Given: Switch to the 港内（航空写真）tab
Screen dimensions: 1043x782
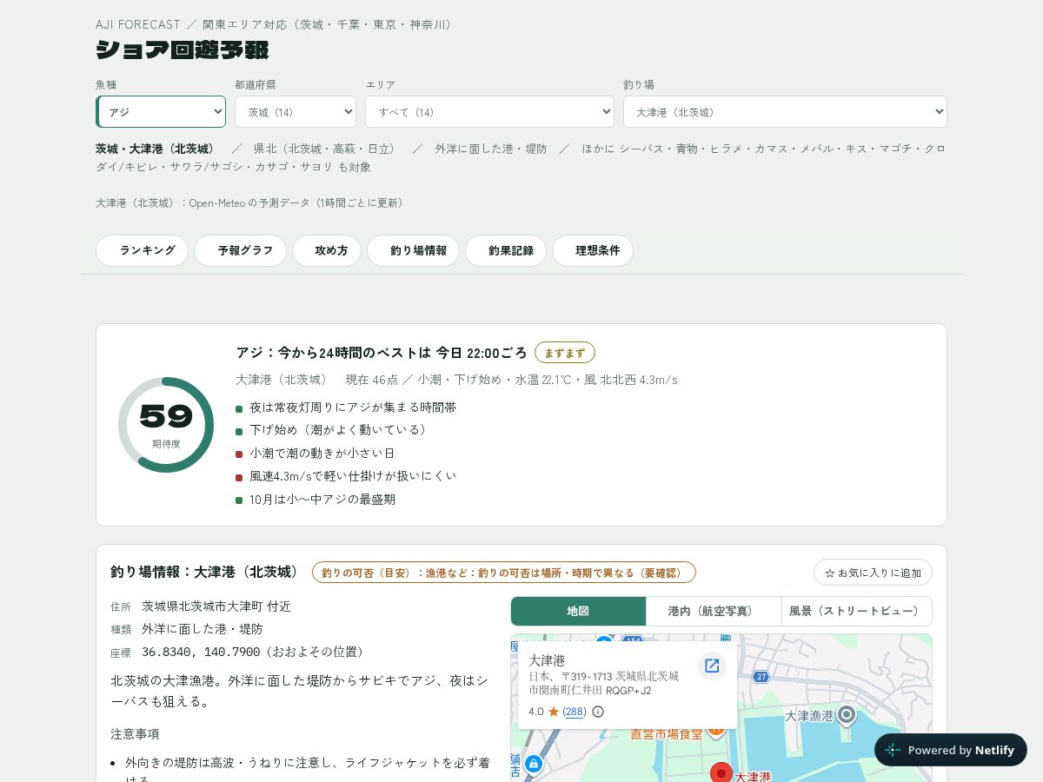Looking at the screenshot, I should [714, 611].
